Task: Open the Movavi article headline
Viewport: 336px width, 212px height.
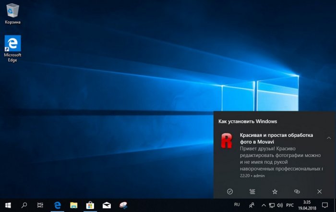Action: [276, 138]
